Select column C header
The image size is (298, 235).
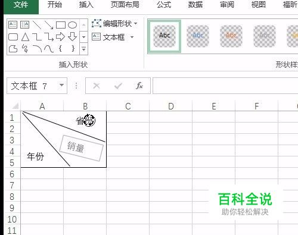[x=128, y=106]
